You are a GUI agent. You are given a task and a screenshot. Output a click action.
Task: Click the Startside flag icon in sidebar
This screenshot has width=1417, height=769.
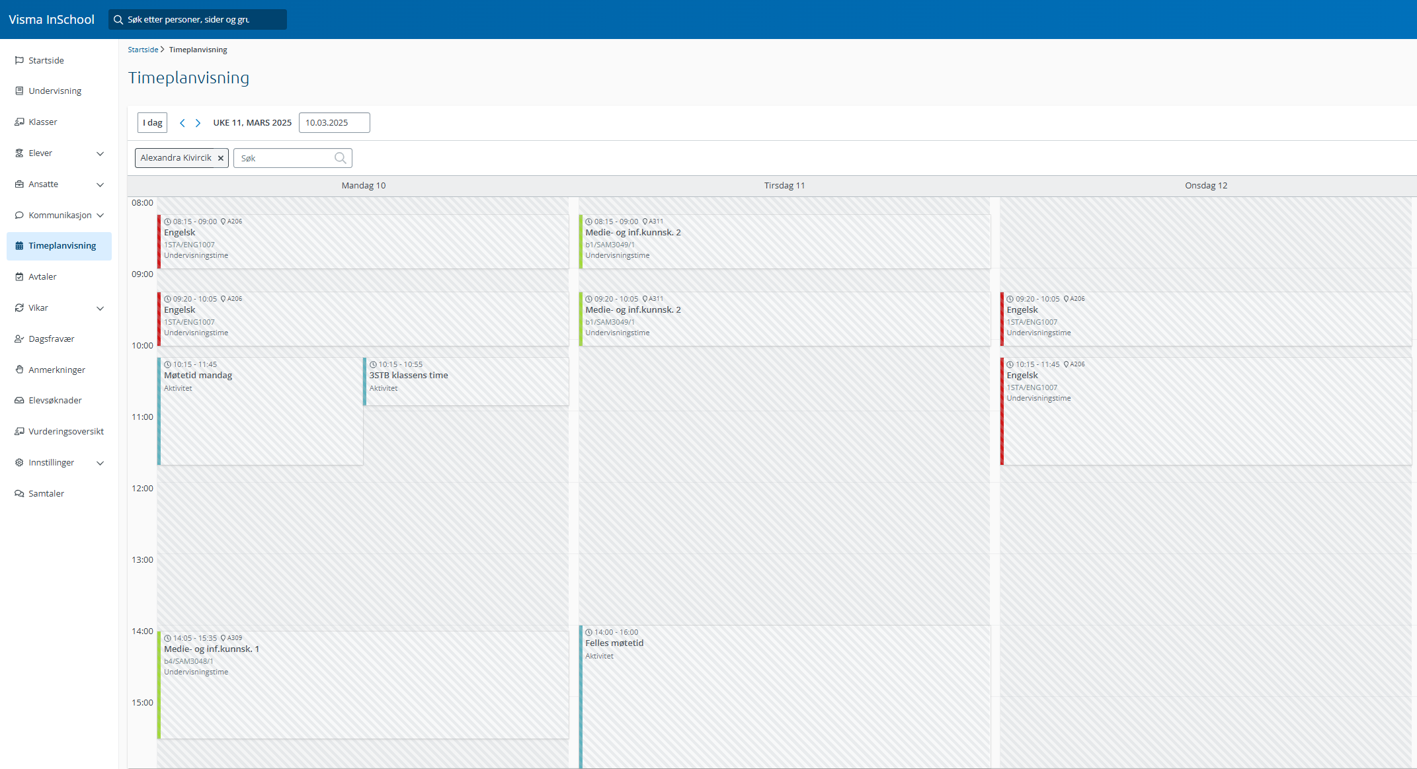[19, 60]
